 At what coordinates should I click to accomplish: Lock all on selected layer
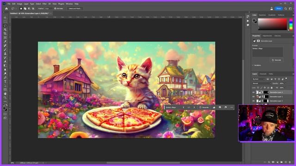coord(271,88)
